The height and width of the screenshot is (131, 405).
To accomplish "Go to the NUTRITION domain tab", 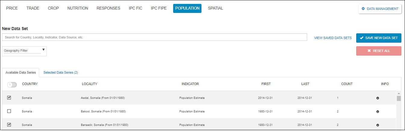I will (x=78, y=8).
